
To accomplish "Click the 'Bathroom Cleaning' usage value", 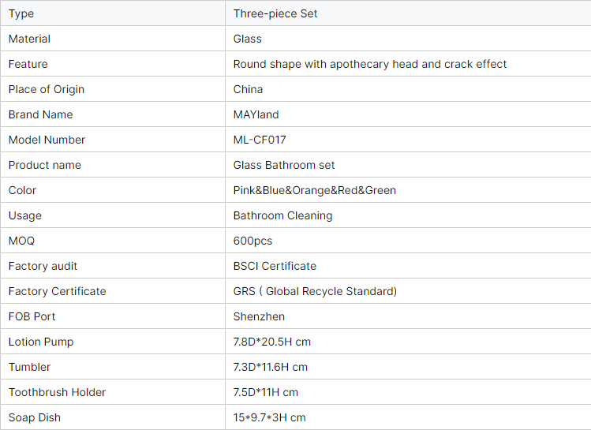I will click(282, 215).
